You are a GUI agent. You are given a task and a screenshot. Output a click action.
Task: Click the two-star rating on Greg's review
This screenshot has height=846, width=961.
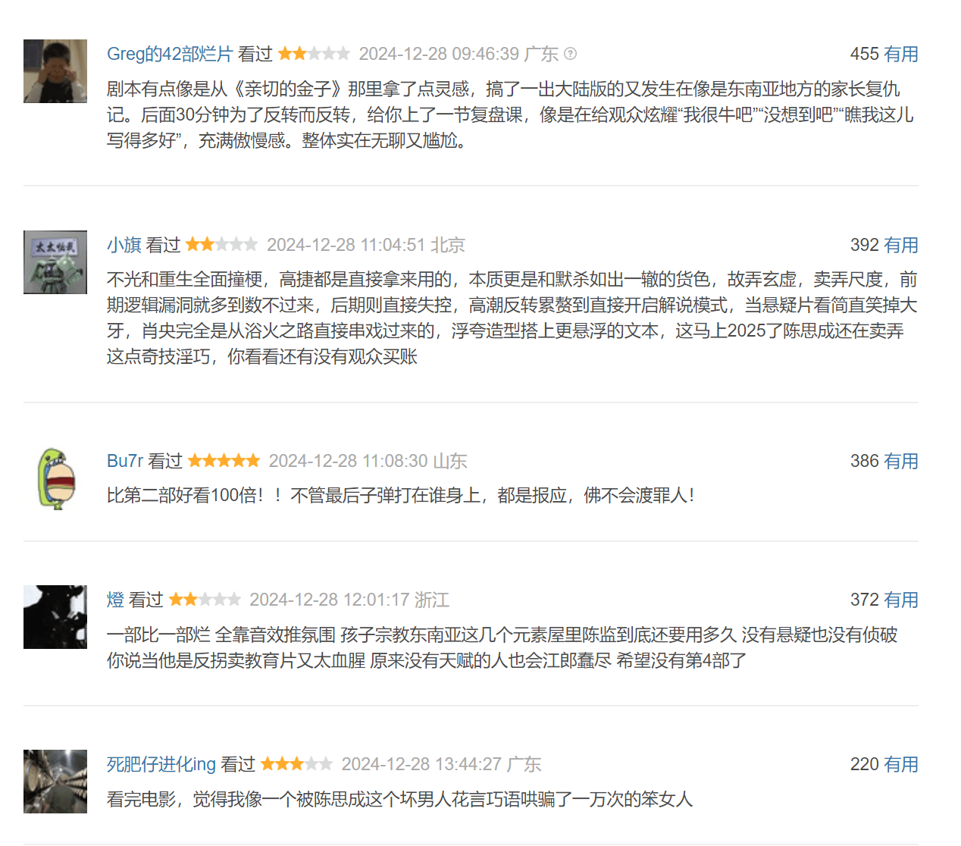(314, 53)
